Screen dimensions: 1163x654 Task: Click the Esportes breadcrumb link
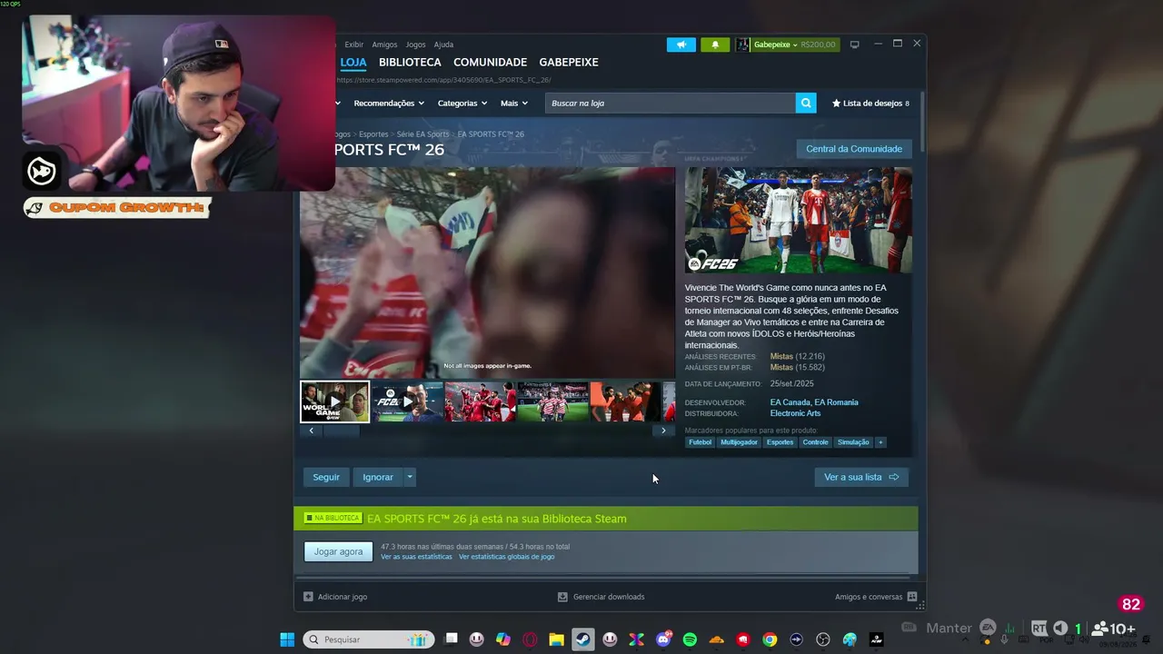373,134
